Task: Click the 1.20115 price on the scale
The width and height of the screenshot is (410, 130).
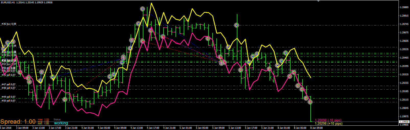Action: (x=404, y=100)
